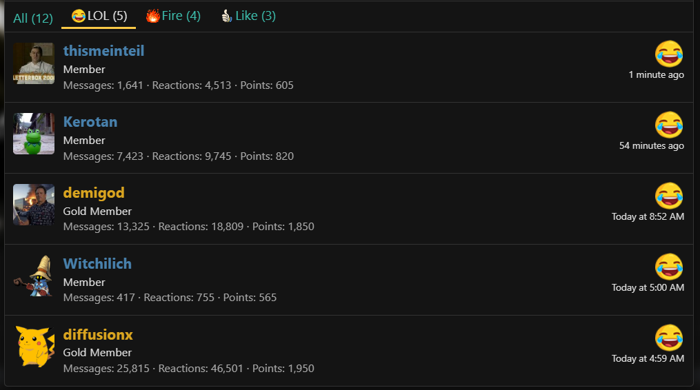The height and width of the screenshot is (390, 700).
Task: Open Witchilich's username link
Action: click(97, 264)
